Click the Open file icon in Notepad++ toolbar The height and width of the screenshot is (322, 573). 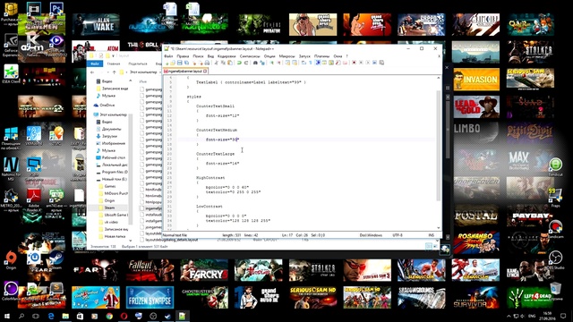(x=173, y=63)
